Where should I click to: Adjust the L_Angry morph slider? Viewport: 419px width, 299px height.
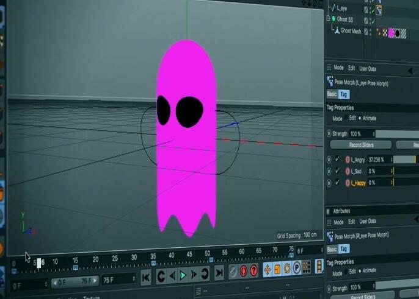coord(406,160)
